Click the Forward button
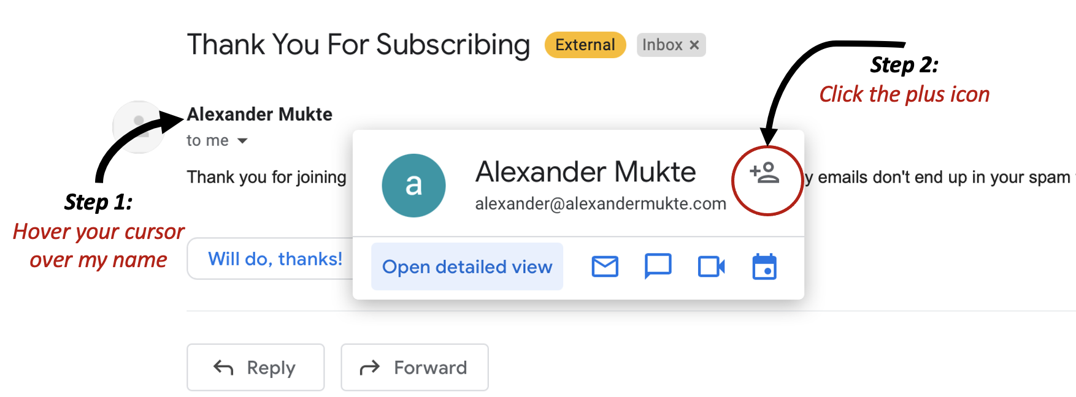 point(415,367)
